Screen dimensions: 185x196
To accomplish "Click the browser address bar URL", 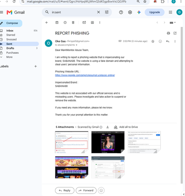I will pos(77,2).
